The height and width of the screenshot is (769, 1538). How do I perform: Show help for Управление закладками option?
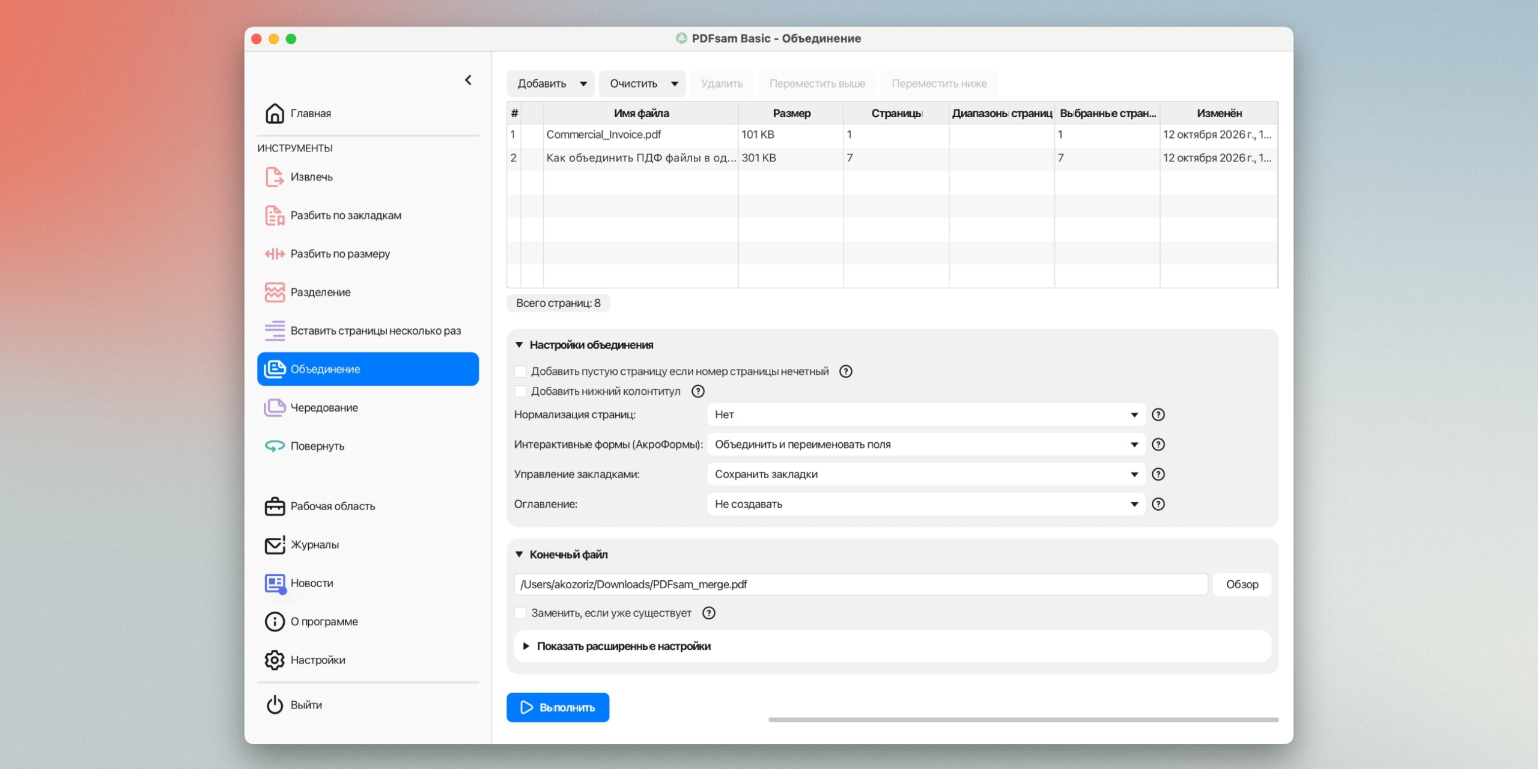(1158, 474)
